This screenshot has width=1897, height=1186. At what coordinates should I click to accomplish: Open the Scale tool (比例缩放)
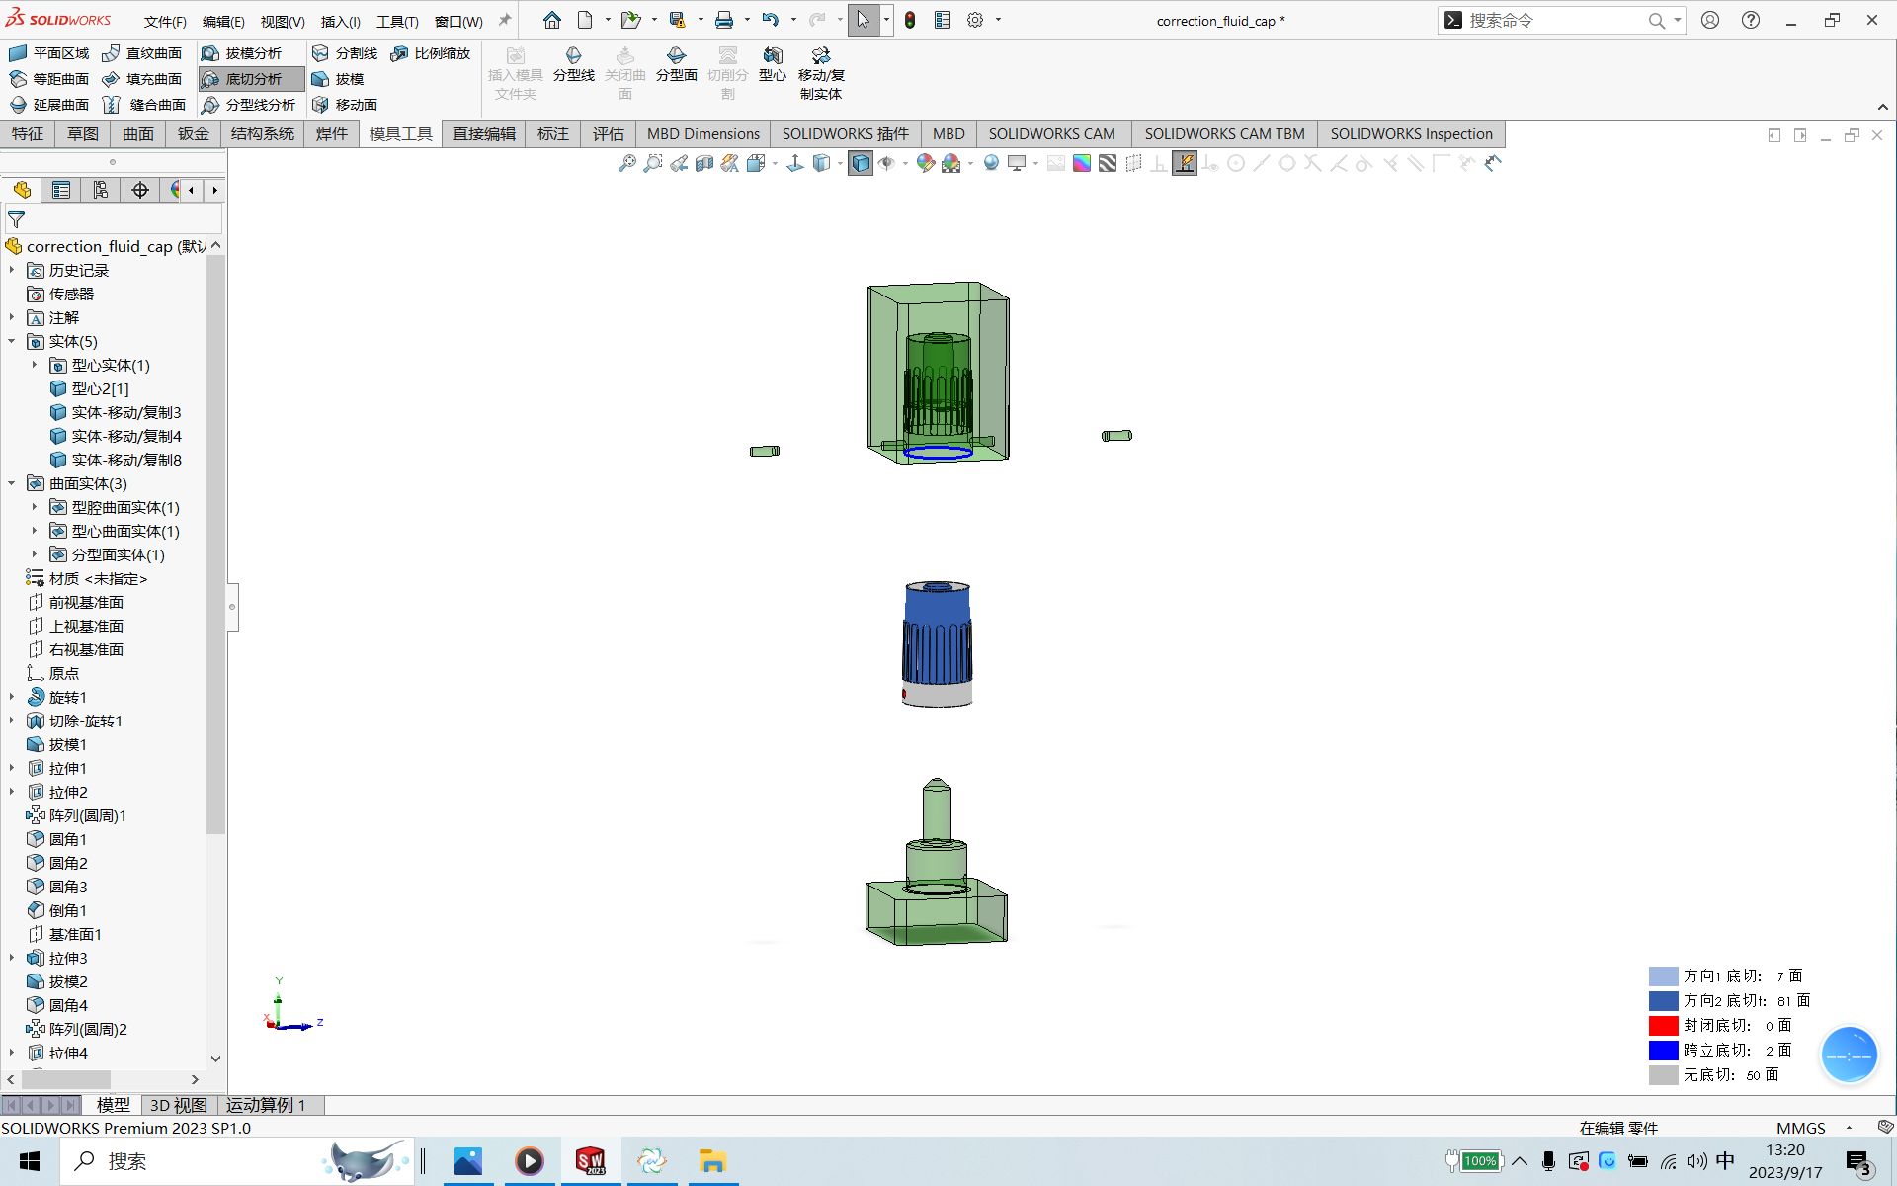point(431,53)
